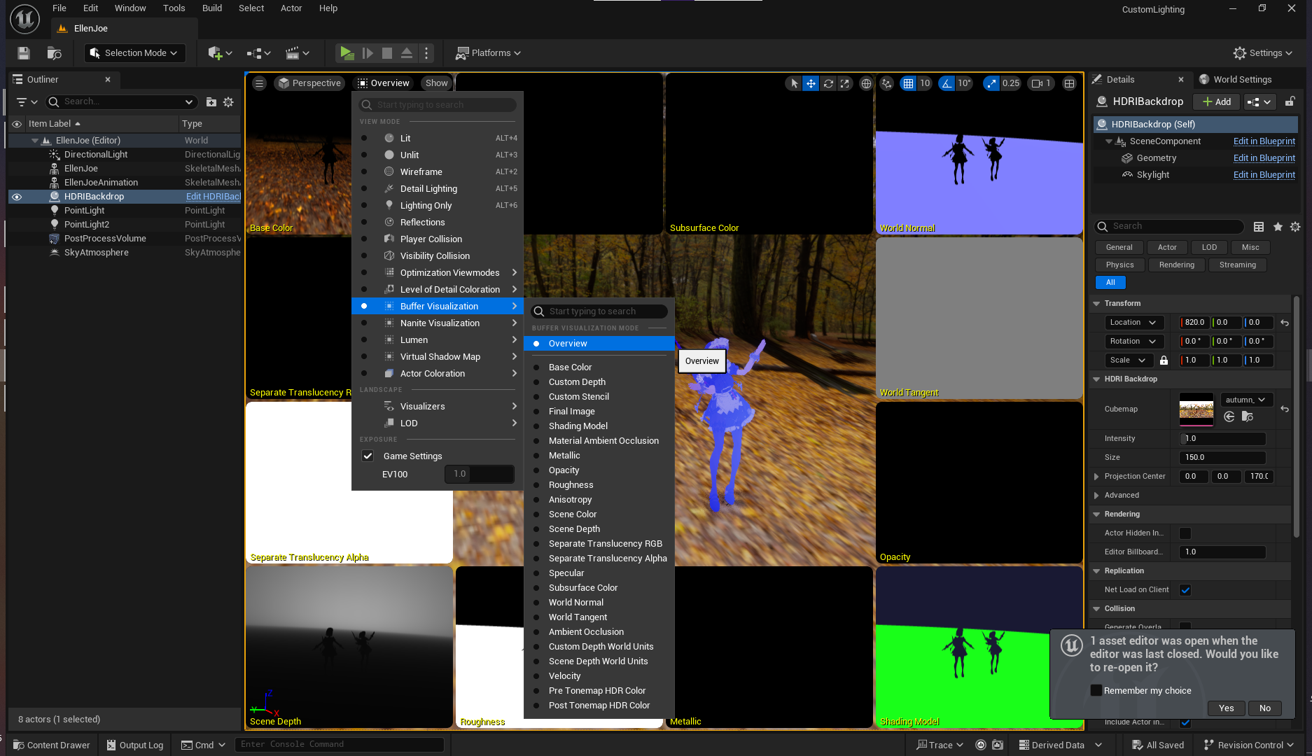Choose World Normal buffer visualization
Screen dimensions: 1312x756
click(x=599, y=602)
